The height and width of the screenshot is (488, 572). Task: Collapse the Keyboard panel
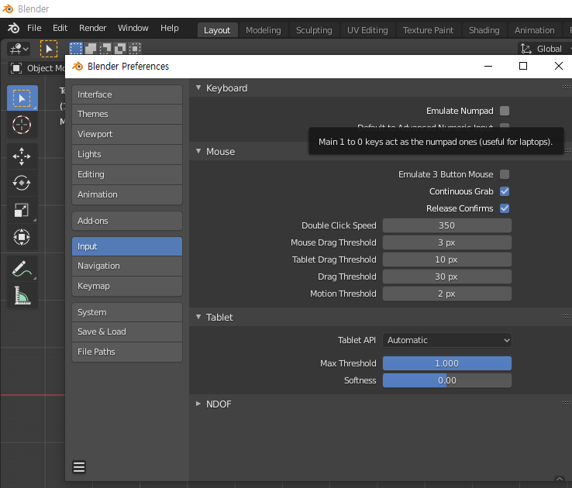[198, 88]
